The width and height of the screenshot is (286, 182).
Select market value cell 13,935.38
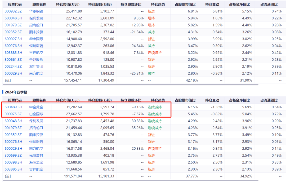click(74, 156)
